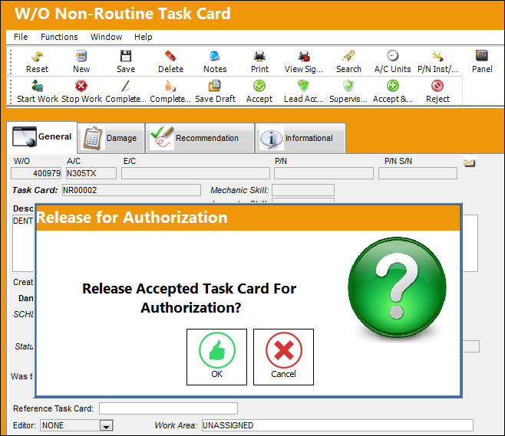Click the W/O field showing 400979

[x=36, y=173]
